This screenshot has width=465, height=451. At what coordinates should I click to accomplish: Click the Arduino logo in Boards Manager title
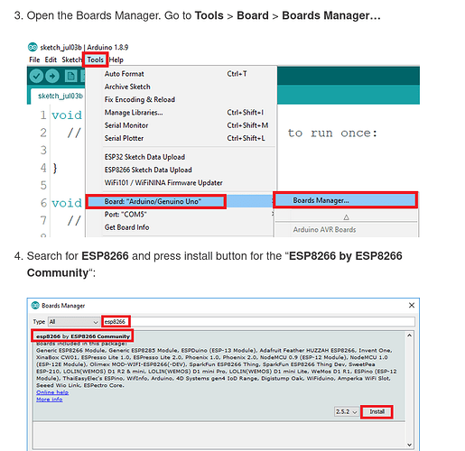[35, 305]
